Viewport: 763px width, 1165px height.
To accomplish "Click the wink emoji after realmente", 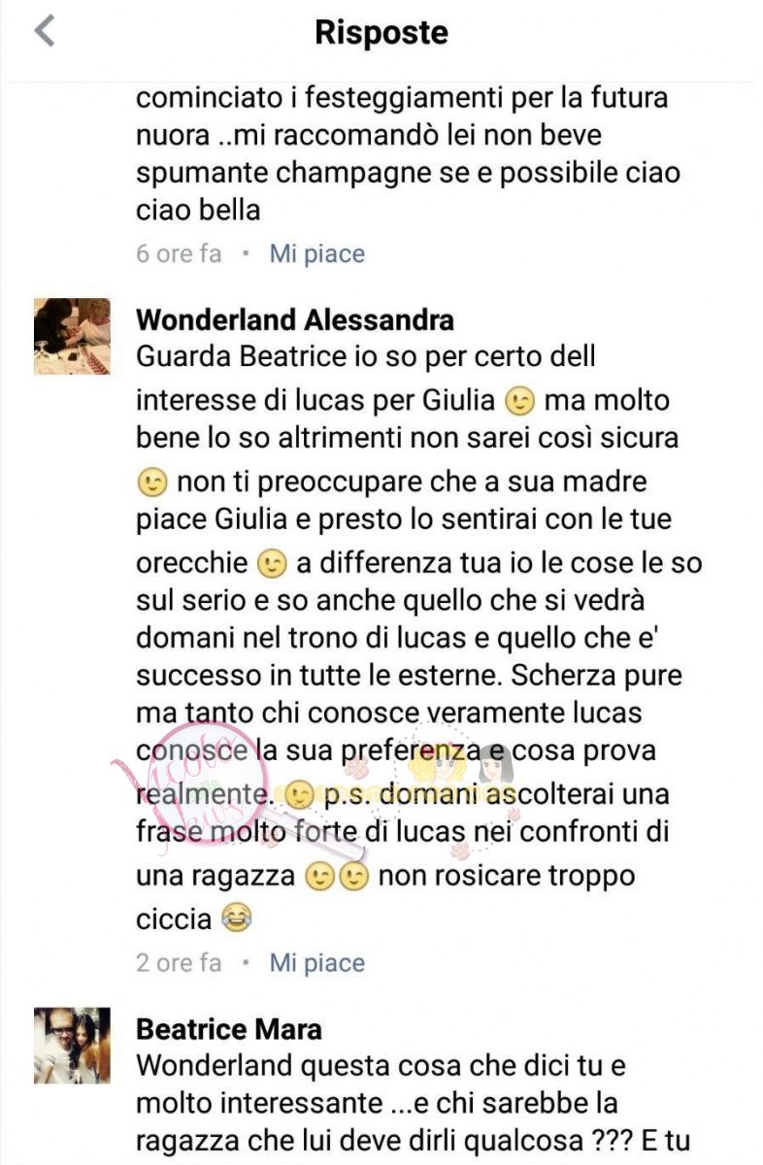I will coord(299,795).
